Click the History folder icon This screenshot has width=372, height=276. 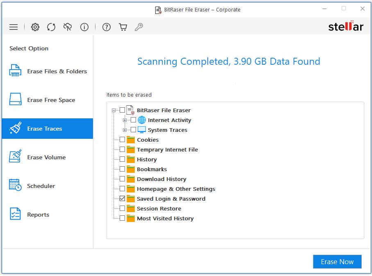pyautogui.click(x=131, y=159)
